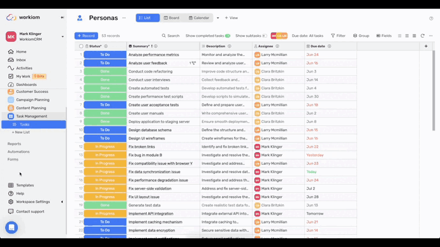Switch to the Calendar view tab
The height and width of the screenshot is (247, 440).
(x=199, y=18)
